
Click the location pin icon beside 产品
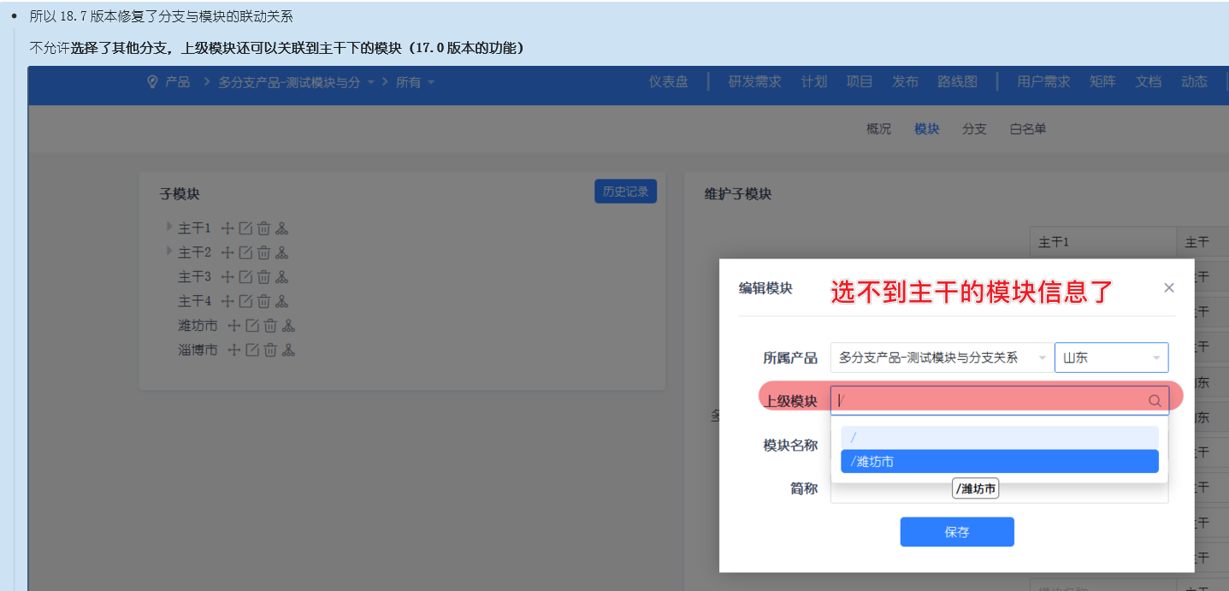pyautogui.click(x=153, y=82)
